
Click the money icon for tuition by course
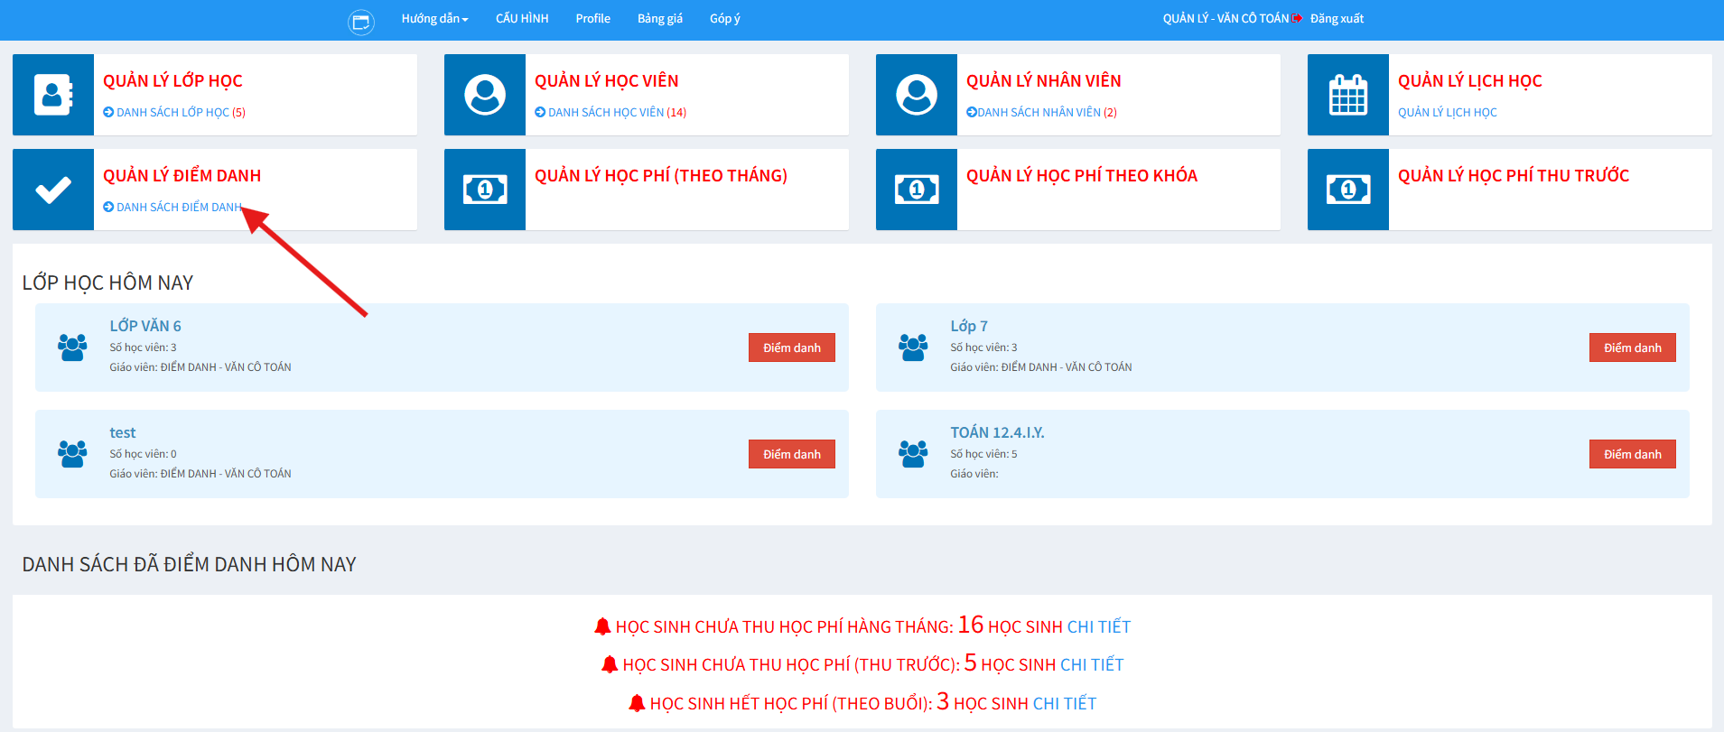916,190
